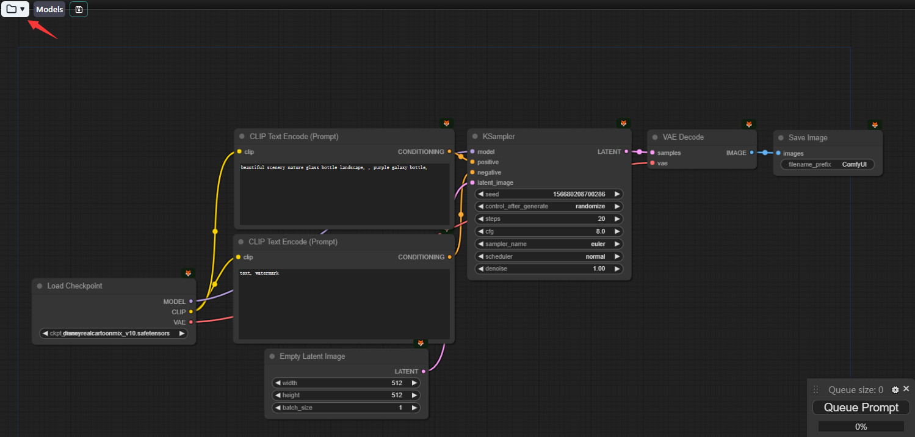Click fox badge above Save Image node
Screen dimensions: 915x437
pos(875,125)
